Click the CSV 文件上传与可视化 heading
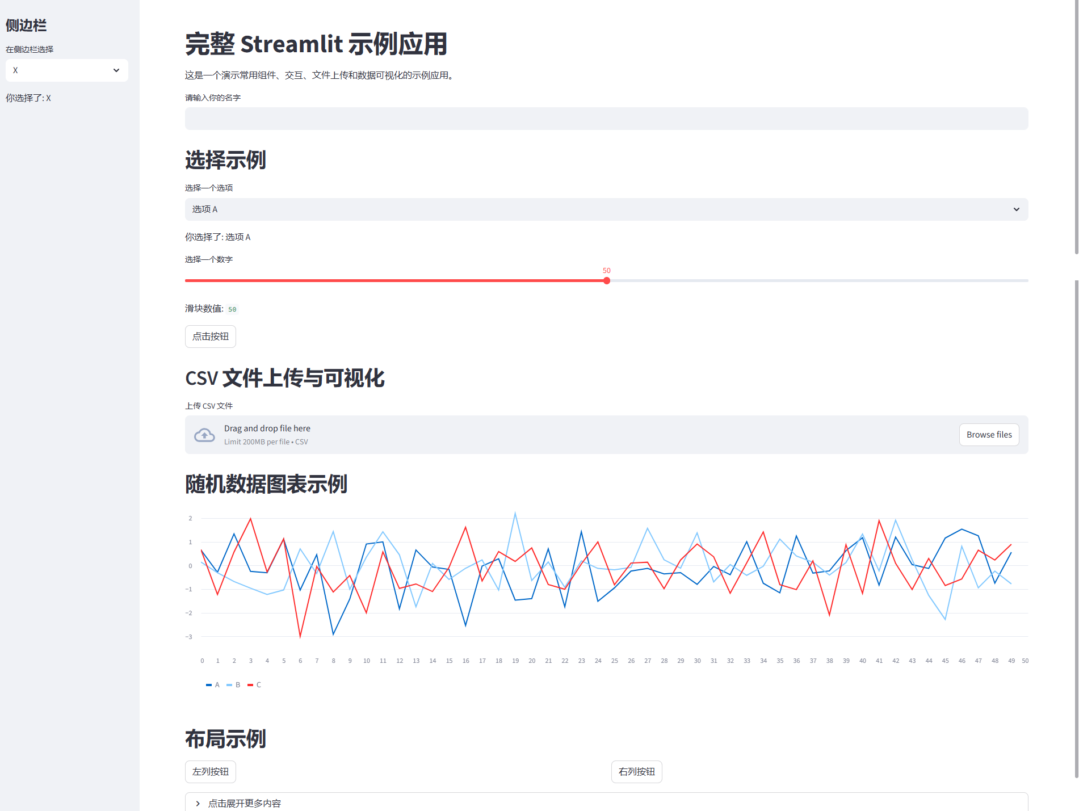The width and height of the screenshot is (1079, 811). click(285, 378)
